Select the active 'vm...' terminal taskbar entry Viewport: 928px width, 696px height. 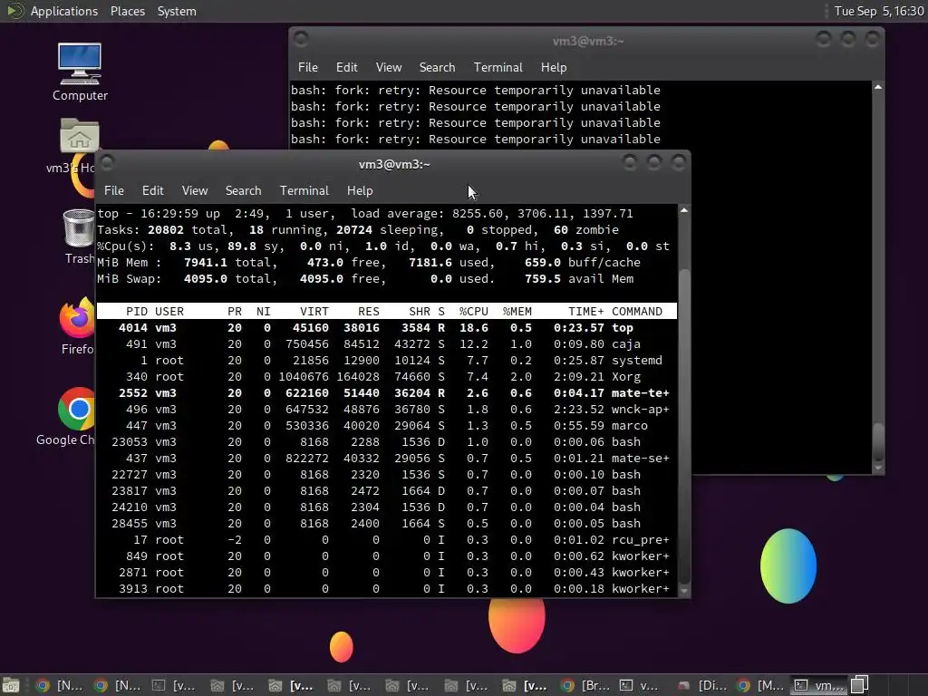(819, 685)
